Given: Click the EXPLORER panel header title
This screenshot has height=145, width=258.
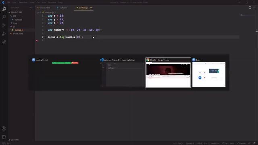Looking at the screenshot, I should [15, 8].
